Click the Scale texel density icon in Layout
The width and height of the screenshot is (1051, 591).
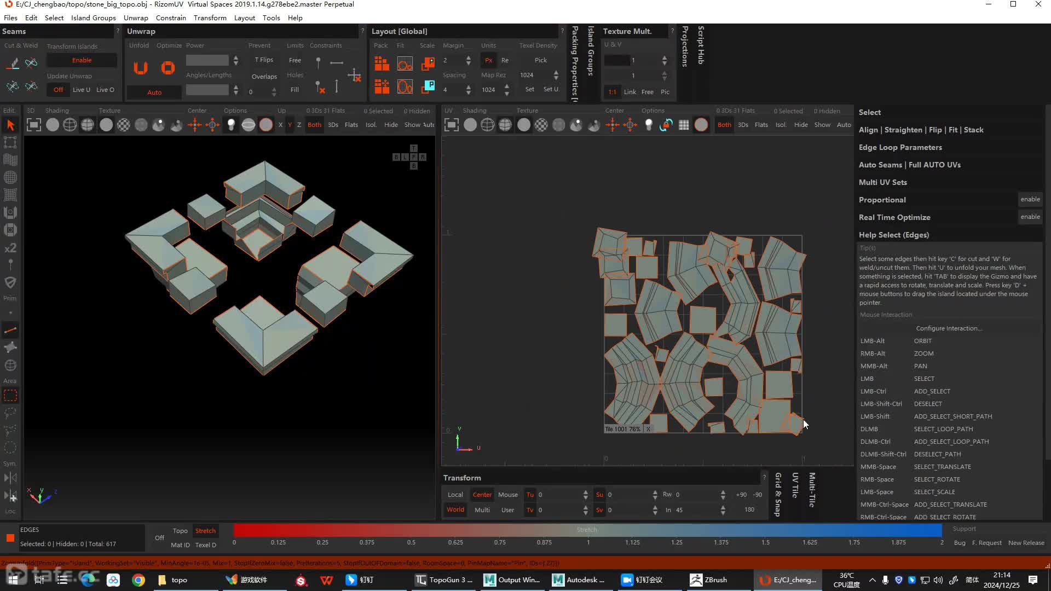(428, 64)
